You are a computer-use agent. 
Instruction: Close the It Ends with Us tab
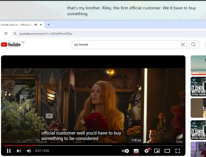click(x=41, y=25)
